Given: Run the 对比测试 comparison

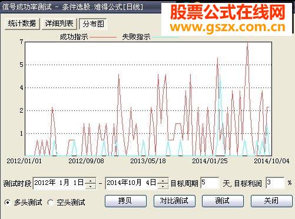Looking at the screenshot, I should tap(174, 201).
